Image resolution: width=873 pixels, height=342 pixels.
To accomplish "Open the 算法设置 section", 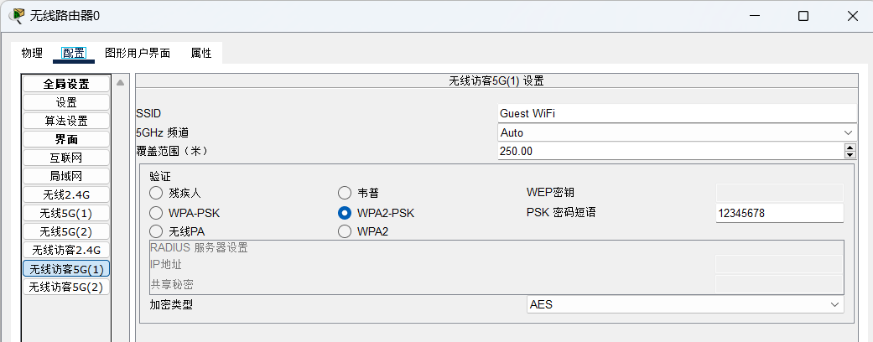I will pos(66,122).
